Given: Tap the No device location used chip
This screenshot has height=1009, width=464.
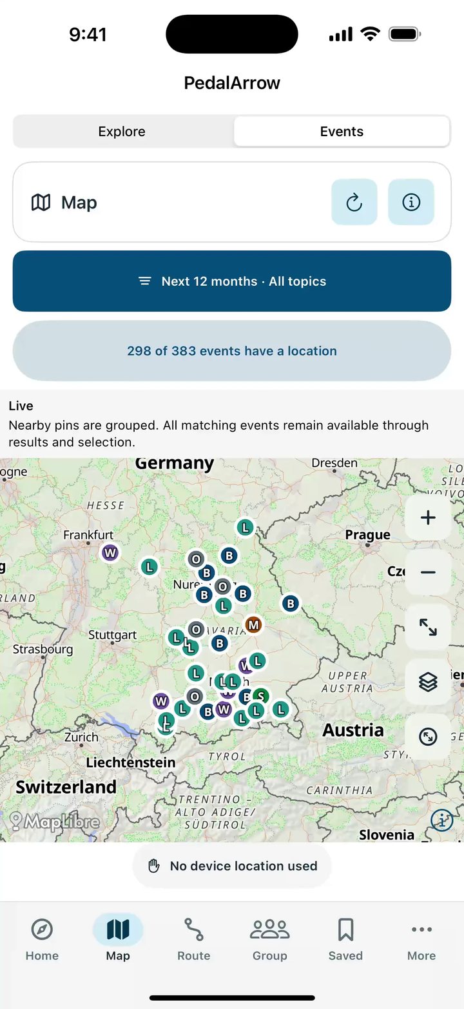Looking at the screenshot, I should point(232,866).
